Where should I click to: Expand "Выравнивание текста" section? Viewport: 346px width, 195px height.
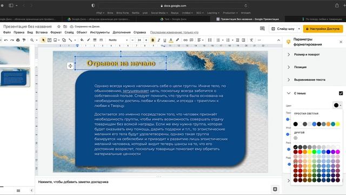310,80
